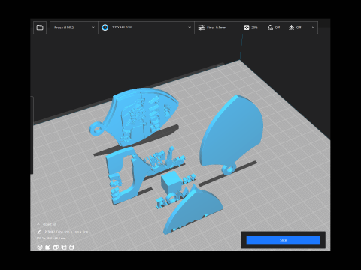Collapse the Object list chevron
Image resolution: width=361 pixels, height=270 pixels.
click(38, 224)
